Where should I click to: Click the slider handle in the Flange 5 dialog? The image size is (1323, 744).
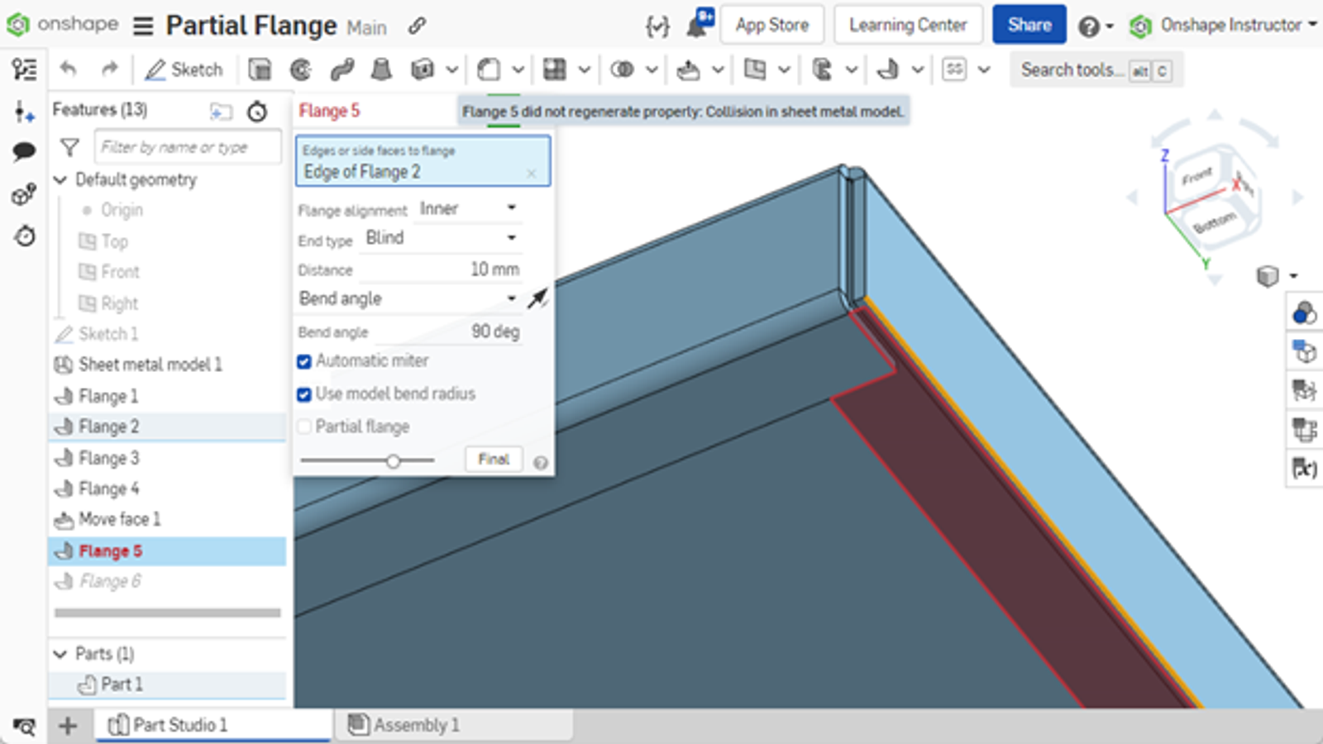pyautogui.click(x=393, y=460)
